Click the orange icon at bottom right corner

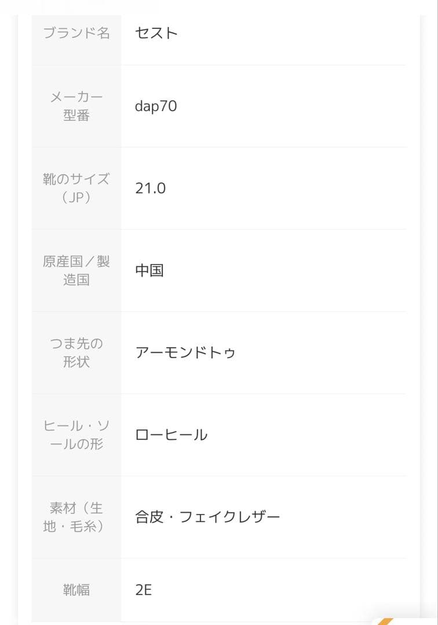pos(386,621)
